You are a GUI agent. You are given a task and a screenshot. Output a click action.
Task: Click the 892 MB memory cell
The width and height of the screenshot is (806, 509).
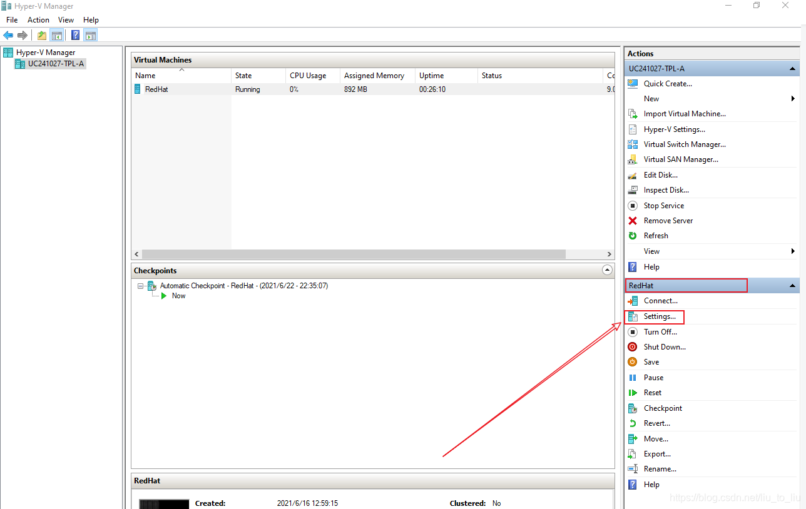[x=355, y=89]
